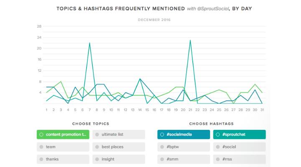This screenshot has width=301, height=167.
Task: Enable the #bptw hashtag
Action: 184,147
